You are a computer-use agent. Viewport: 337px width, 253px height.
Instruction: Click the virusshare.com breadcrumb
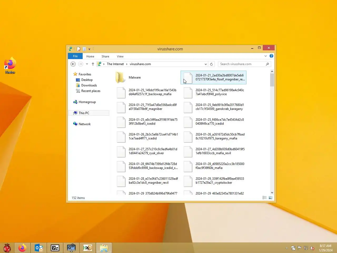click(x=140, y=64)
